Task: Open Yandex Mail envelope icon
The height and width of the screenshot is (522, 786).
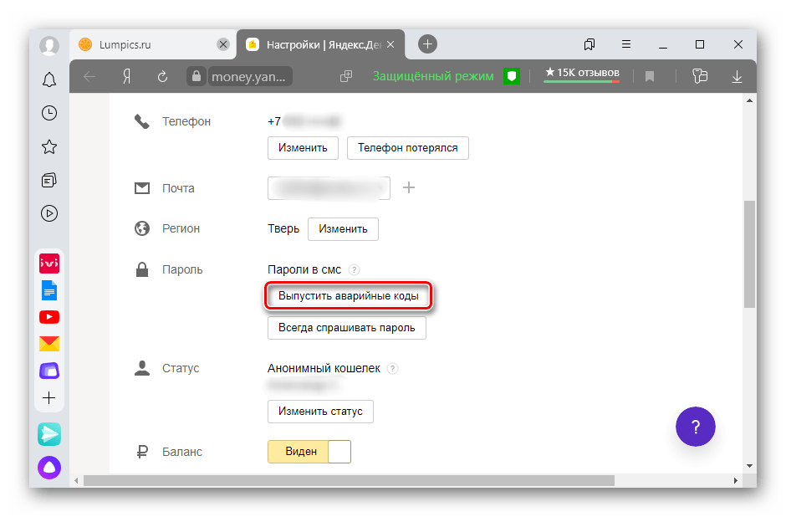Action: 49,343
